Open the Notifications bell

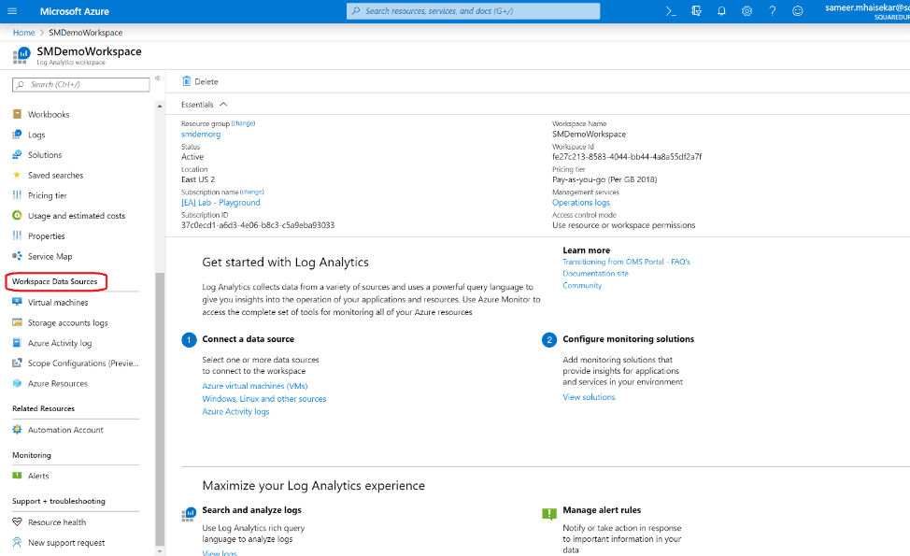tap(721, 11)
